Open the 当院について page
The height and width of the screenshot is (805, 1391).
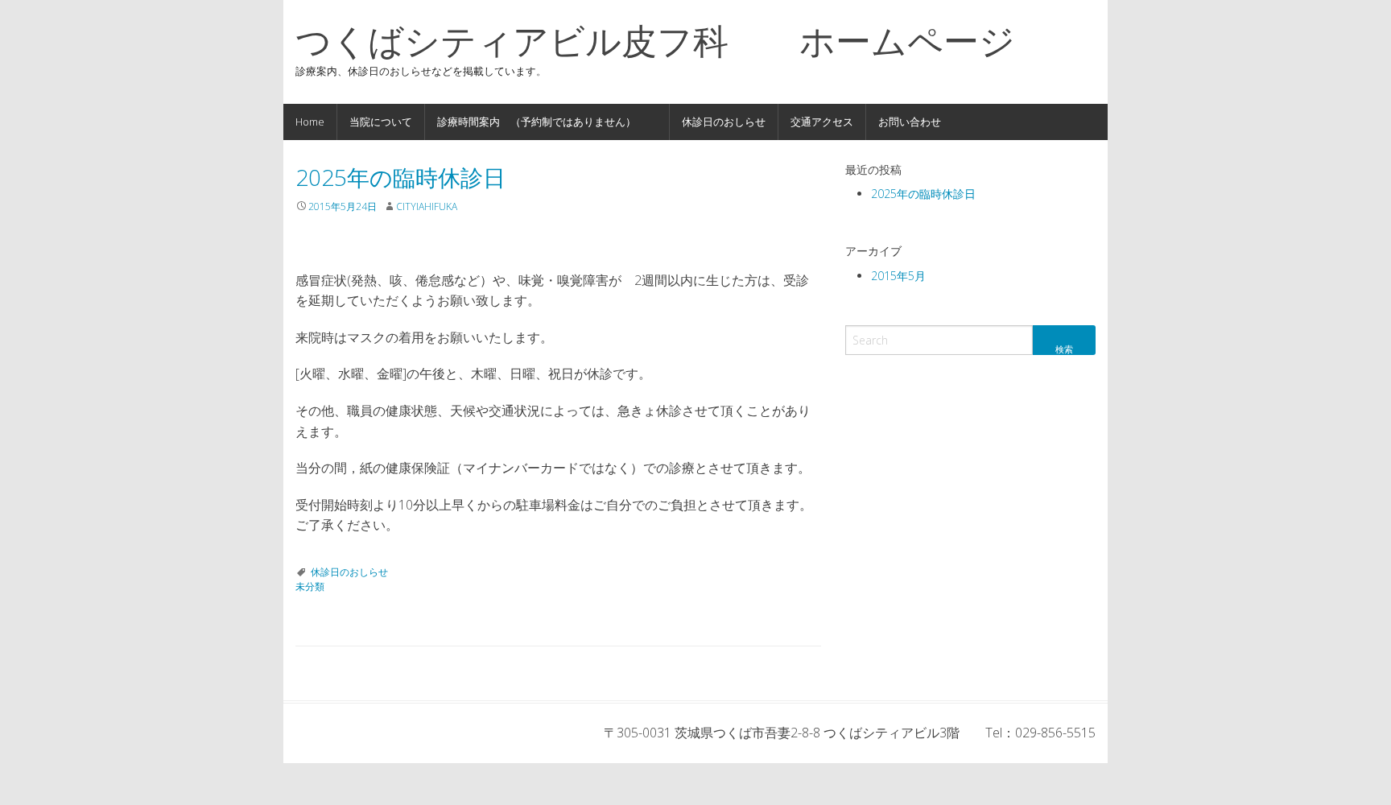[380, 122]
